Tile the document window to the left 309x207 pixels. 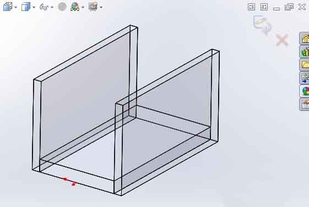(x=251, y=7)
